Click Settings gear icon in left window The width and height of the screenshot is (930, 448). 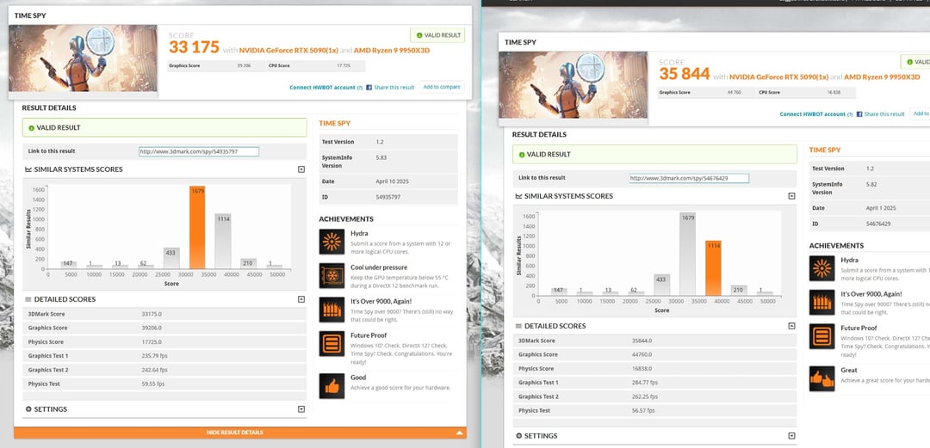[x=28, y=409]
